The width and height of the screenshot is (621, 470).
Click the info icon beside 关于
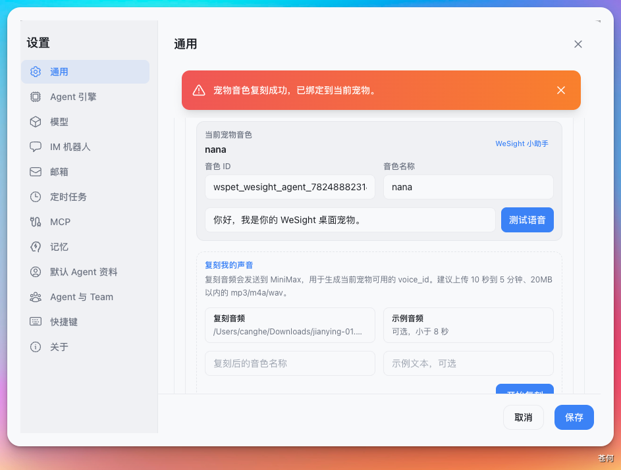36,347
